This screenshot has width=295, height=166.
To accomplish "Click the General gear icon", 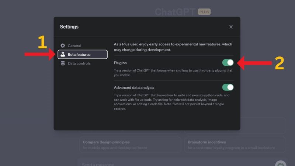I will pos(63,45).
